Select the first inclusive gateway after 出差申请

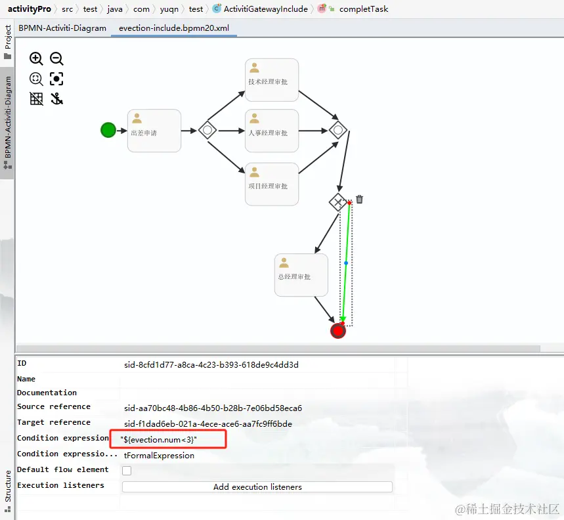pos(207,130)
